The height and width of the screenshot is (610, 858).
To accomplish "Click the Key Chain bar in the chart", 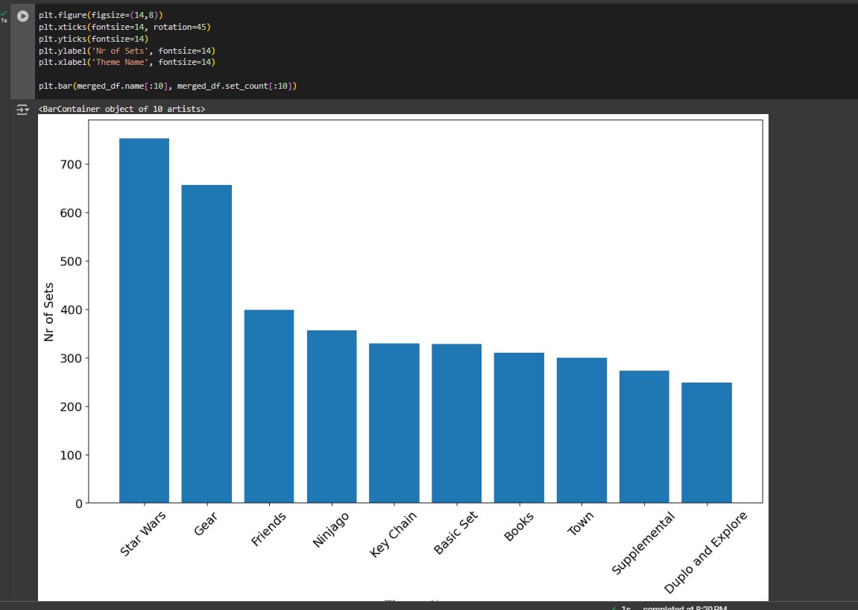I will [x=394, y=424].
